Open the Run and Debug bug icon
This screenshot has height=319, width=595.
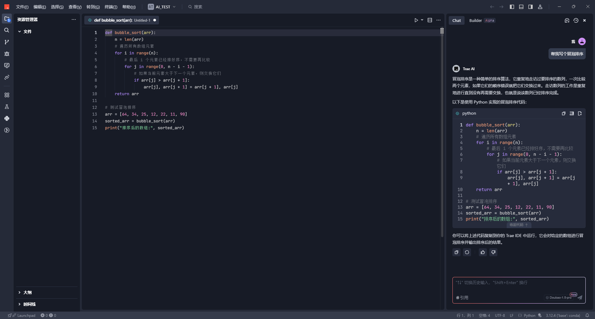coord(7,54)
